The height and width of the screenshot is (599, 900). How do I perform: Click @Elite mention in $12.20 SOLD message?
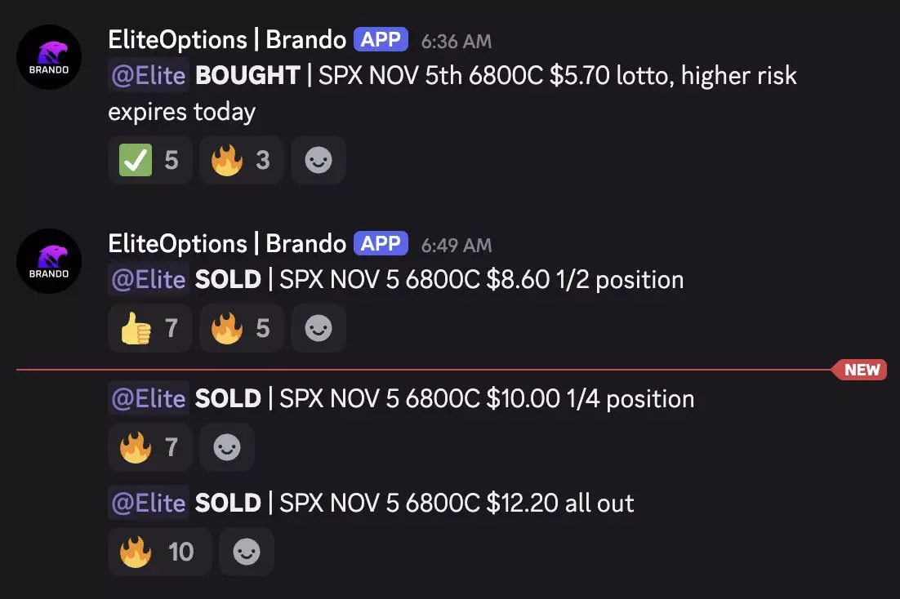click(x=149, y=503)
